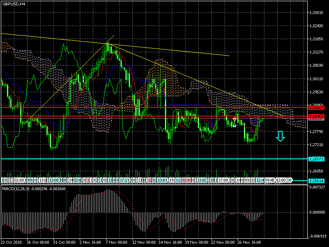
Task: Click the 17:00 event marker
Action: point(224,180)
